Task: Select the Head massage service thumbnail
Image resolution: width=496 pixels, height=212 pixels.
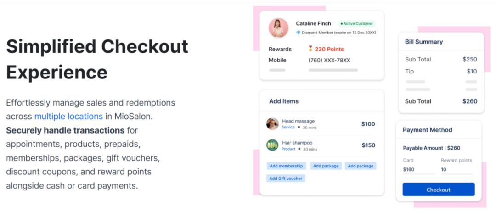Action: pyautogui.click(x=272, y=124)
